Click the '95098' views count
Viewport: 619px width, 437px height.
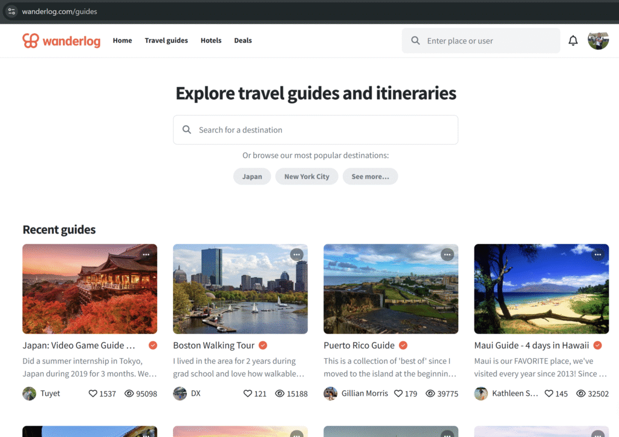click(146, 393)
